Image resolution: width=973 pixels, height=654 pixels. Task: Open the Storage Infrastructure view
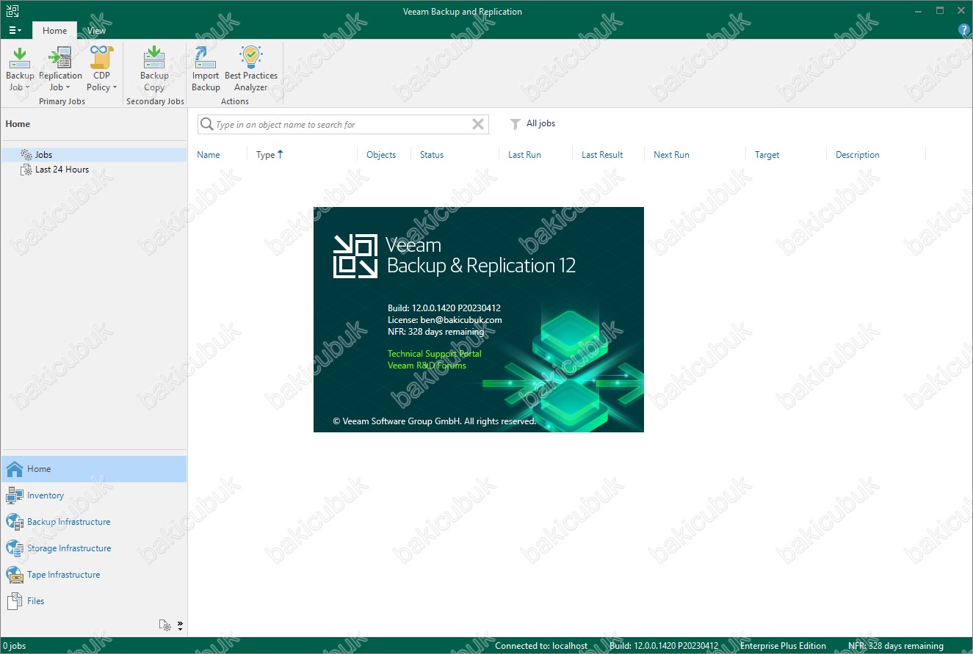click(94, 548)
